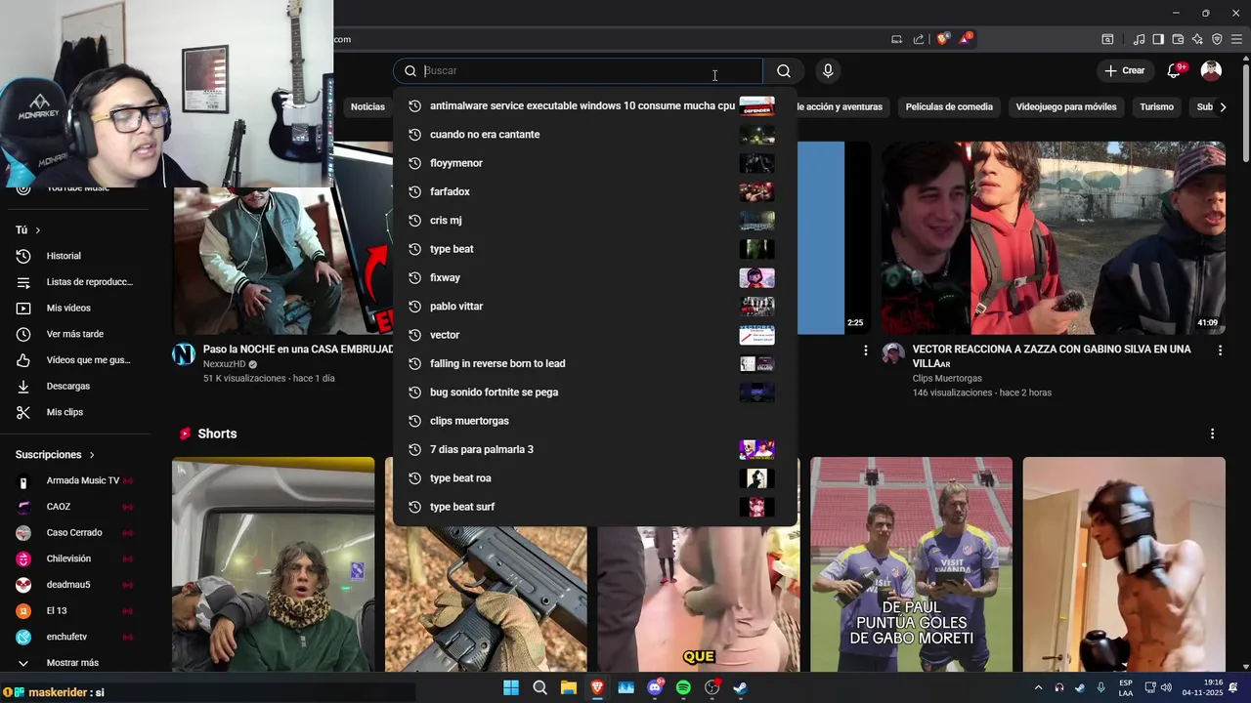Open File Explorer from the taskbar
The height and width of the screenshot is (703, 1251).
tap(569, 687)
